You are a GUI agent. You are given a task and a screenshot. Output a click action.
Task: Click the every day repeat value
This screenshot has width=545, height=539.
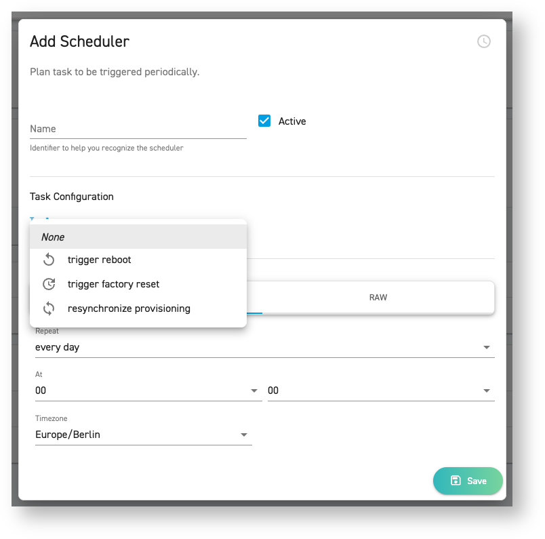point(58,347)
